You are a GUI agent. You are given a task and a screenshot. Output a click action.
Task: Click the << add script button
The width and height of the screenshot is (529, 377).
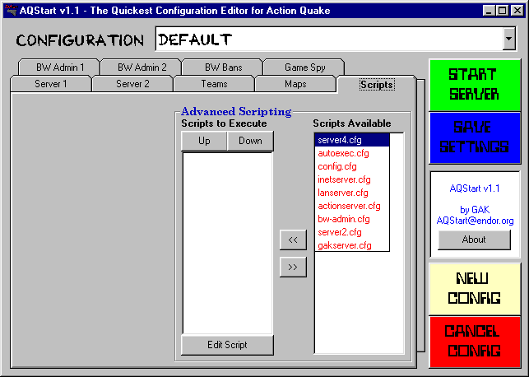click(293, 240)
